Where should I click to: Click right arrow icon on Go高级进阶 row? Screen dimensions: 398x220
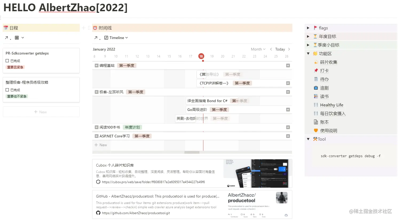(288, 110)
